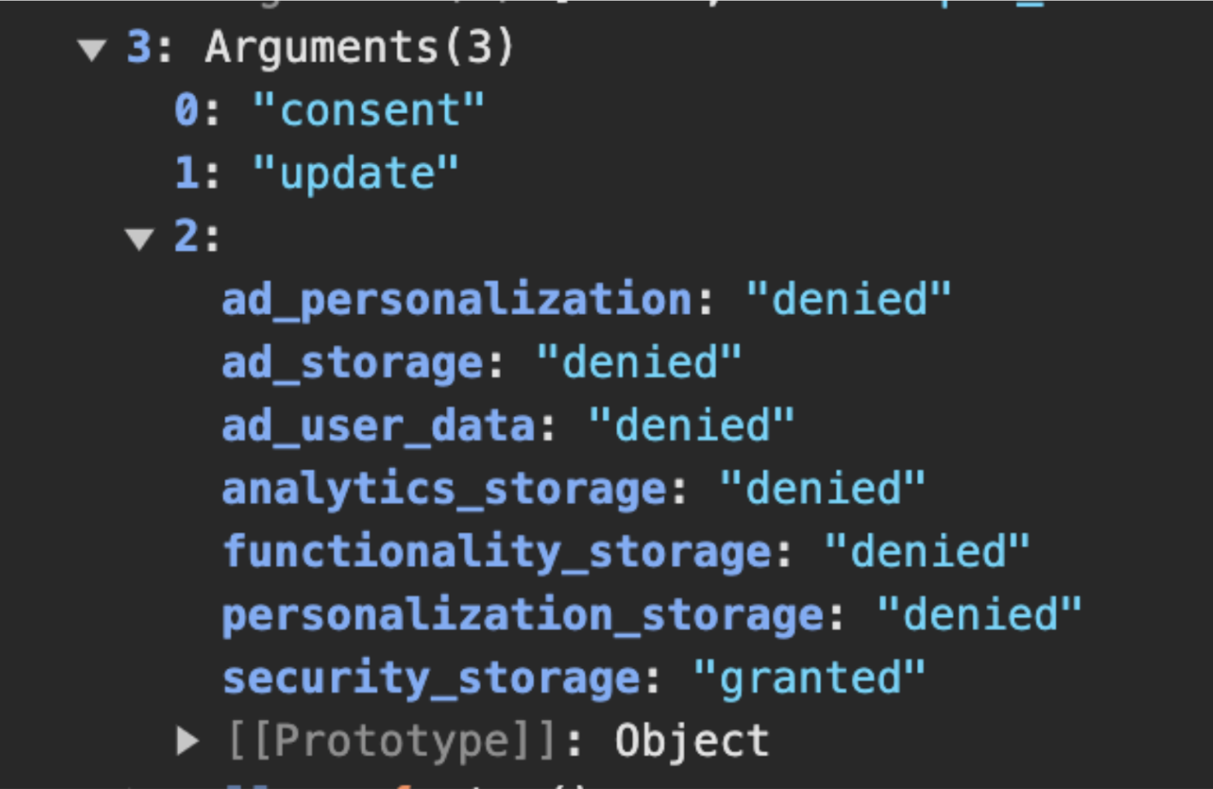Select the functionality_storage property key
The height and width of the screenshot is (789, 1213).
[x=496, y=552]
